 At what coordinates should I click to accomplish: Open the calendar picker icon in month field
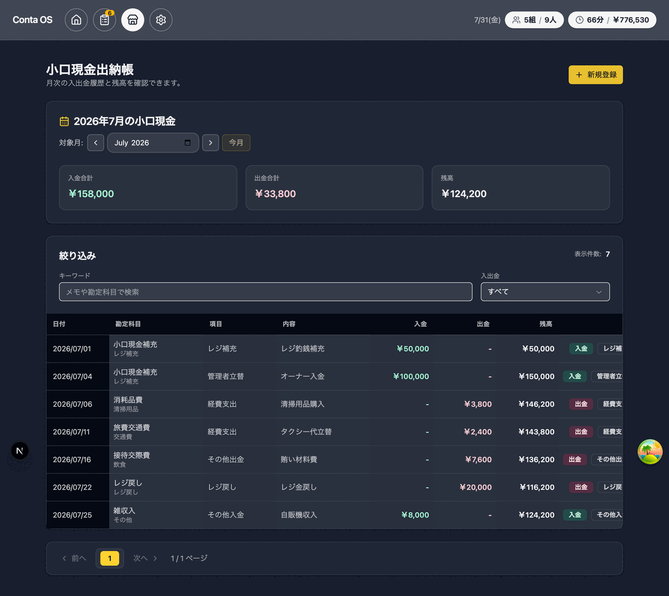[188, 143]
